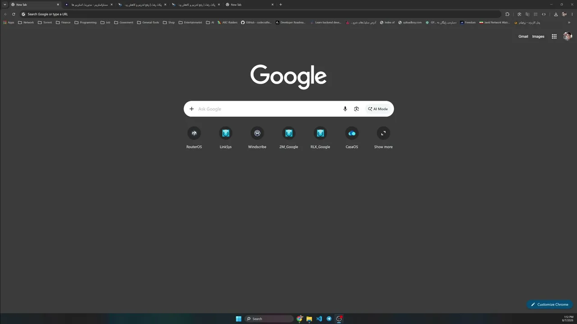The image size is (577, 324).
Task: Switch to the مستراستریم tab
Action: [x=89, y=4]
